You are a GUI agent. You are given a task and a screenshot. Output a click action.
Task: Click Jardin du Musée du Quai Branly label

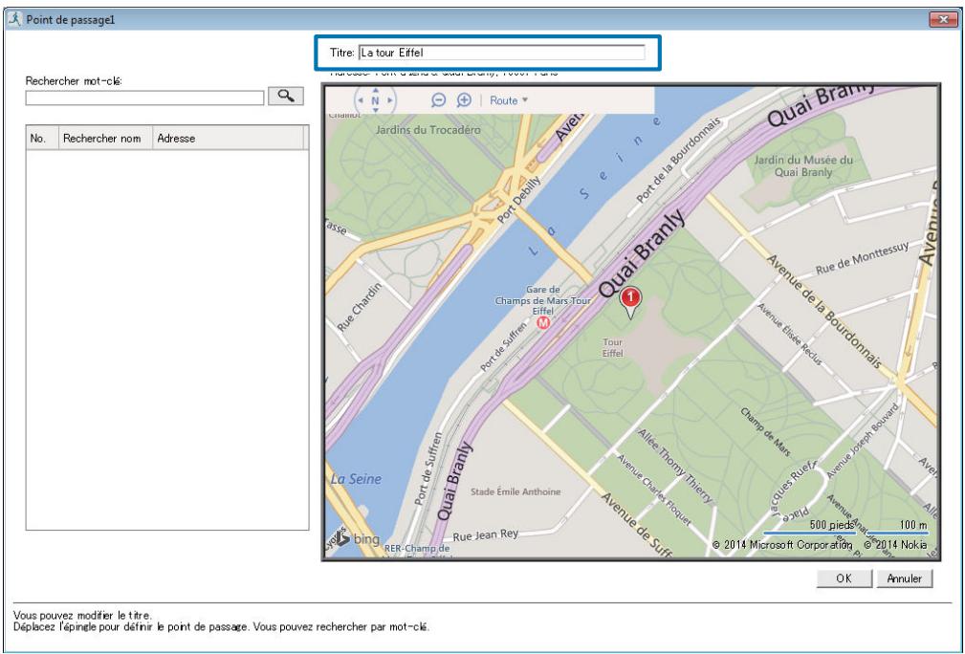tap(803, 166)
